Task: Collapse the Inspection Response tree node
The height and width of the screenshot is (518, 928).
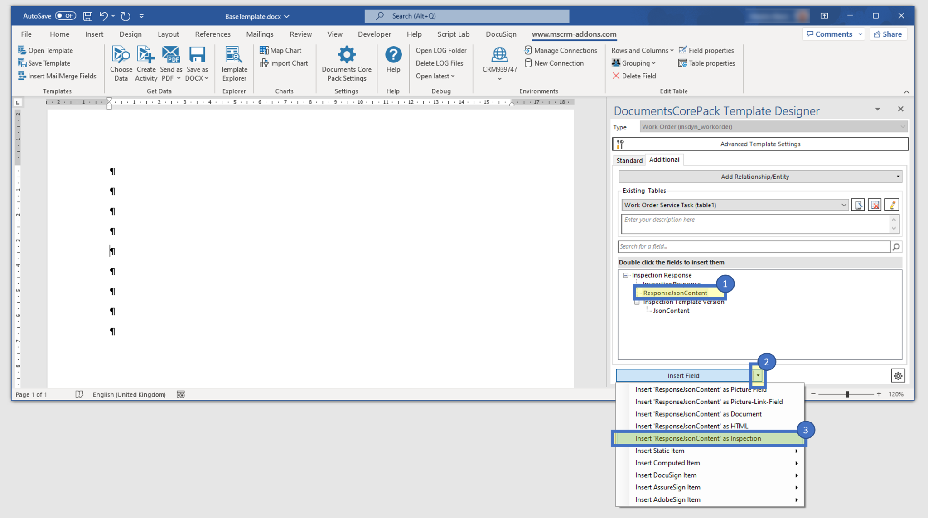Action: pos(626,275)
